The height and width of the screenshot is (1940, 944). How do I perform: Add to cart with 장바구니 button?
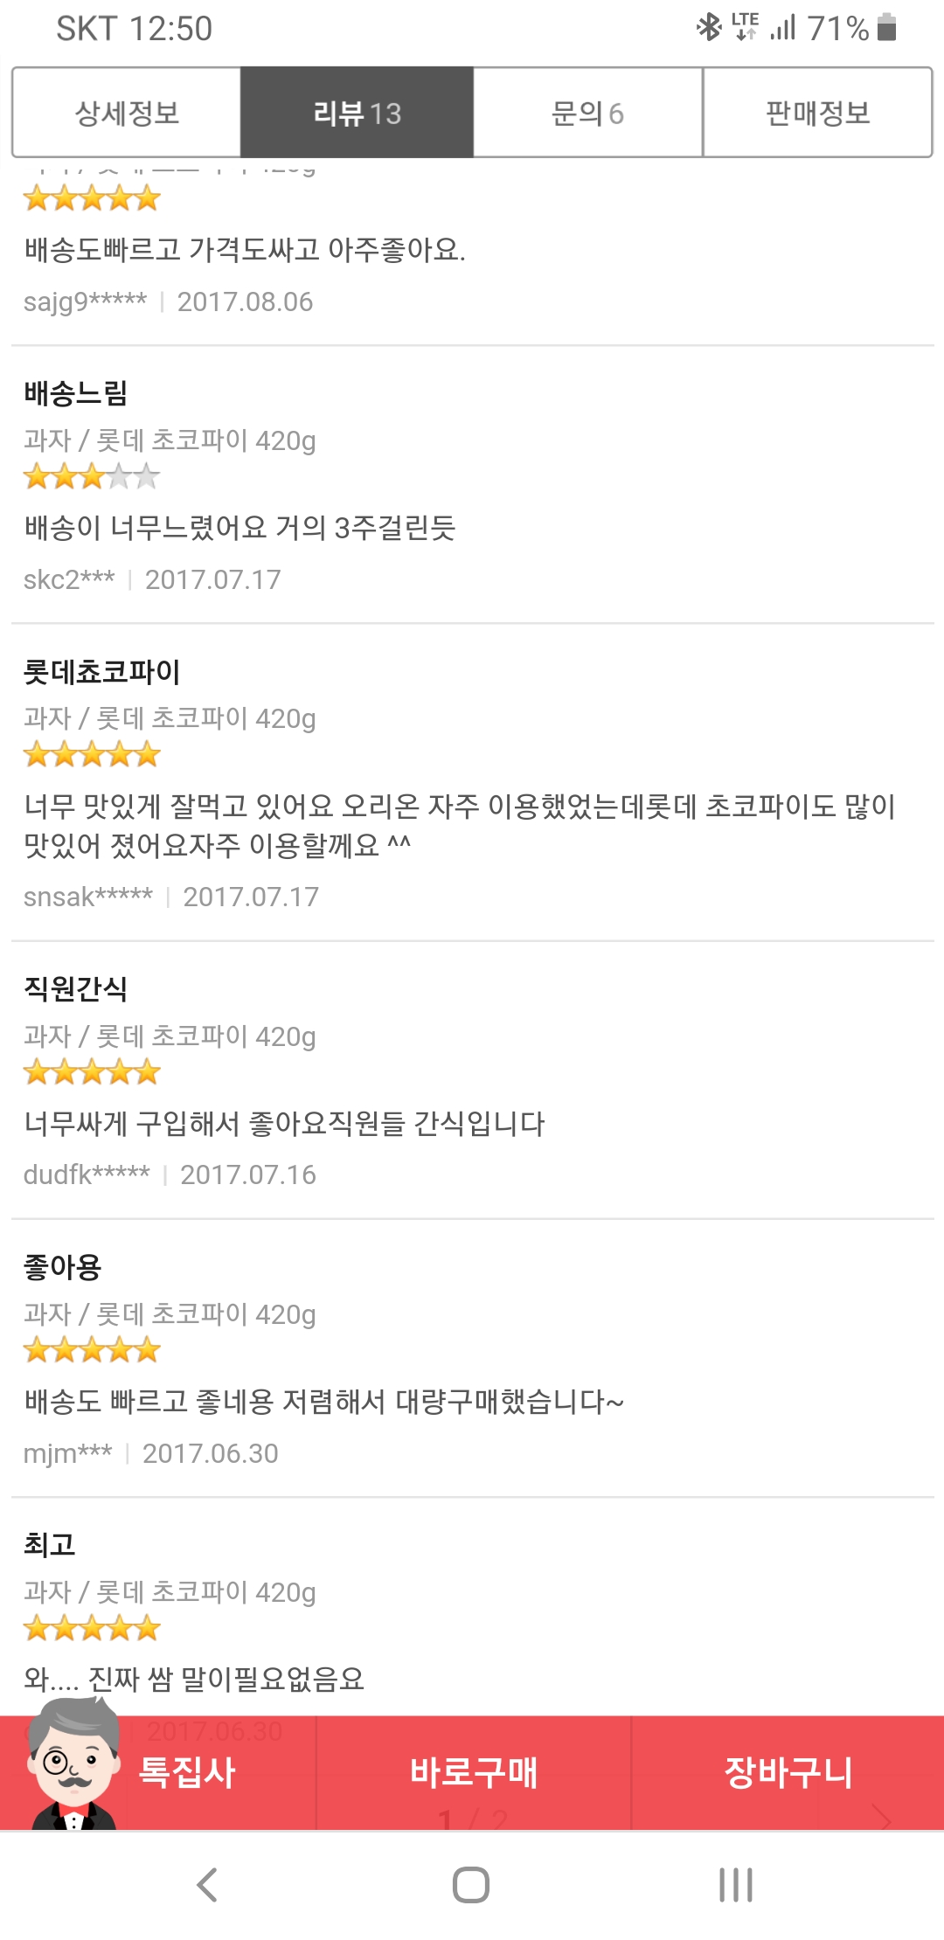click(788, 1773)
